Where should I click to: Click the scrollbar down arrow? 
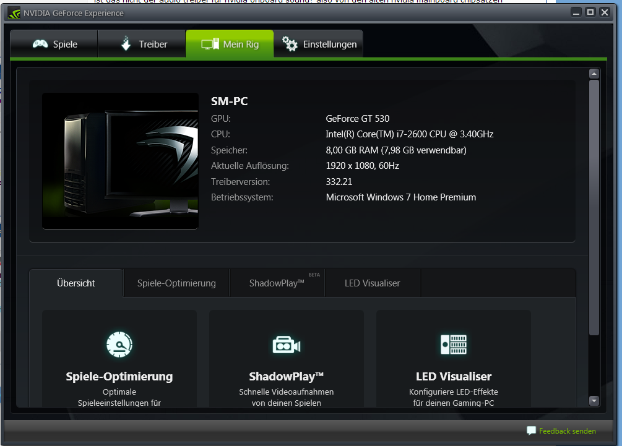[594, 400]
